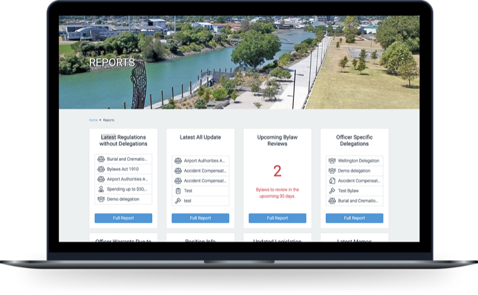Click group icon beside Demo delegation in Latest Regulations

tap(101, 199)
